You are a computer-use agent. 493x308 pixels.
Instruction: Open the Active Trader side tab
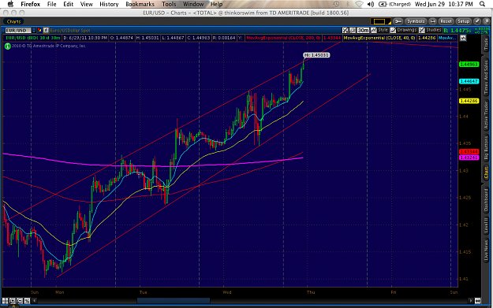[486, 115]
